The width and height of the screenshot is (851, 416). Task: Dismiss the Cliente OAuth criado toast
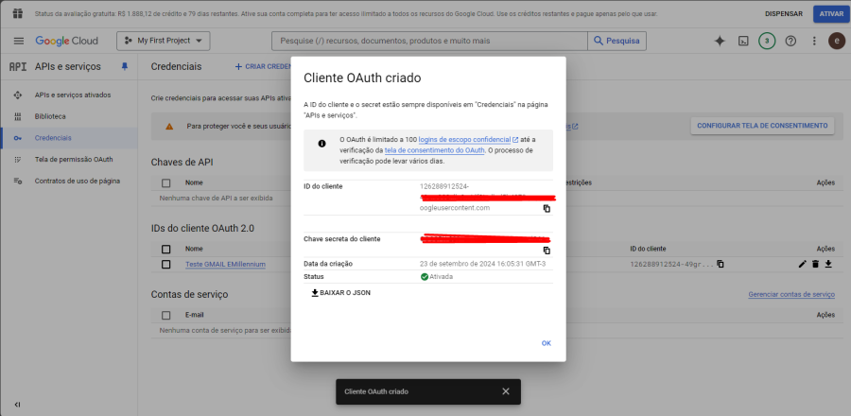(x=506, y=391)
